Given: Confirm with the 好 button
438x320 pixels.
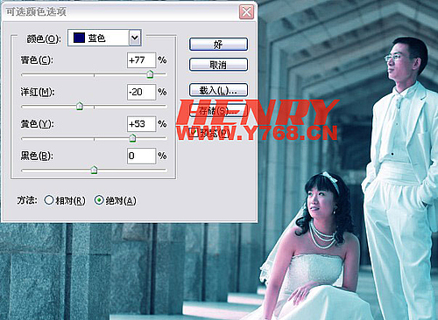Looking at the screenshot, I should pos(218,45).
